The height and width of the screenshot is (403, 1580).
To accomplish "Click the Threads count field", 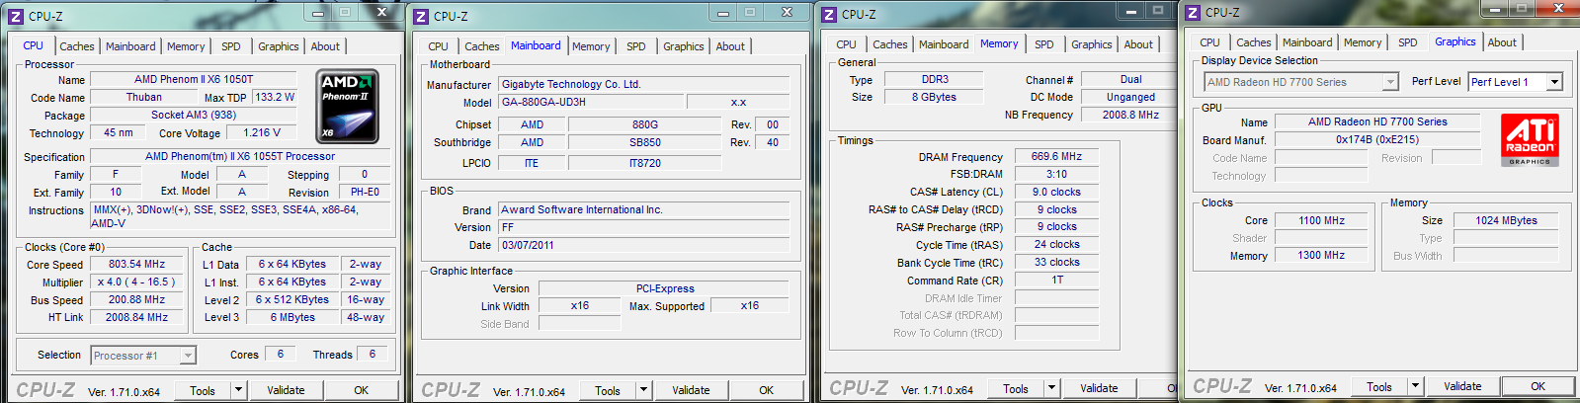I will tap(373, 354).
